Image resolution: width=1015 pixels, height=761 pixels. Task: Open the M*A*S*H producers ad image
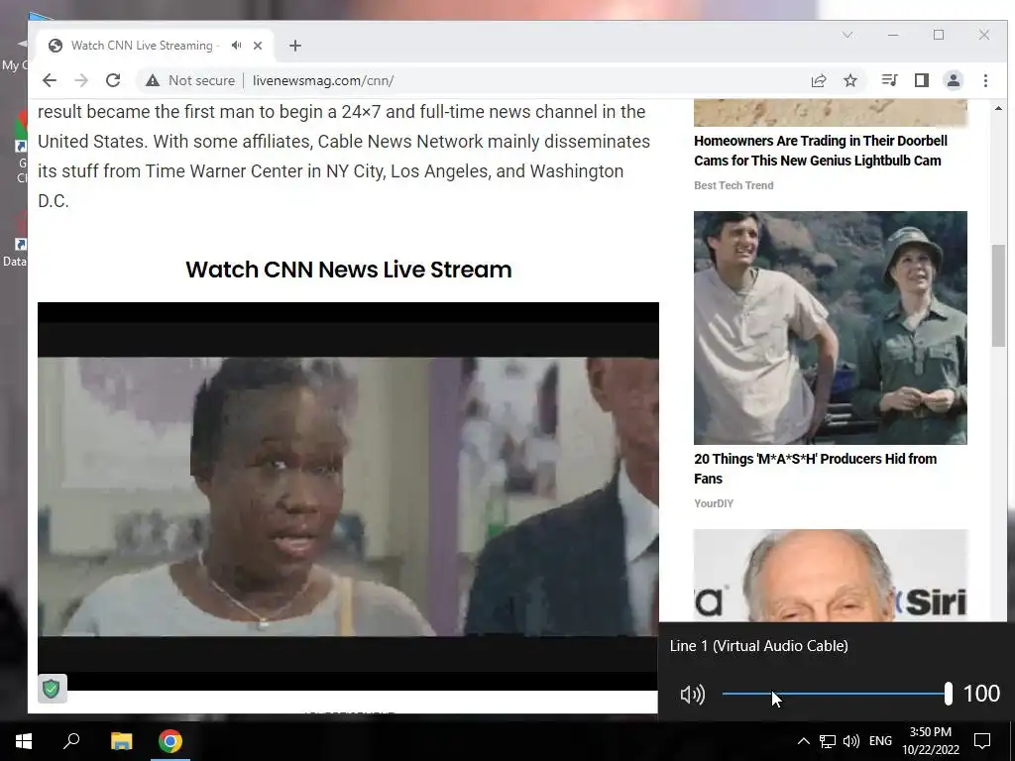point(831,327)
